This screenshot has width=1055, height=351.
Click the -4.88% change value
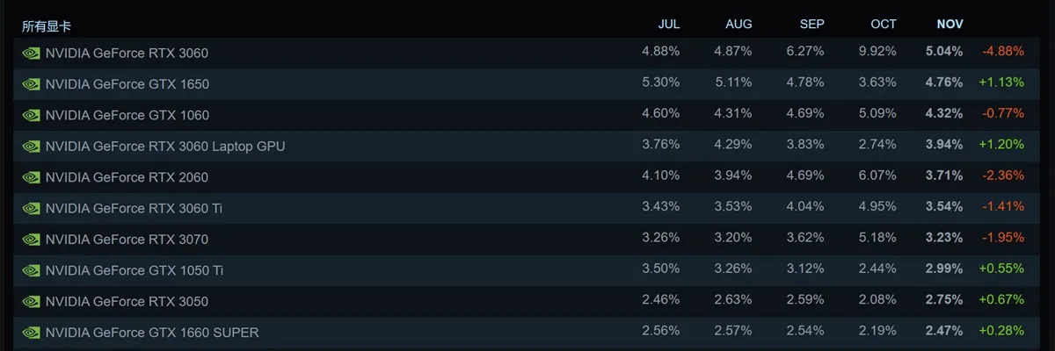tap(1003, 53)
